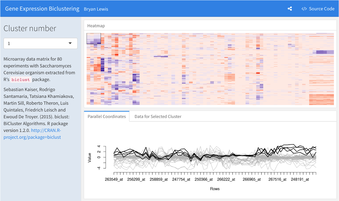Click the 263549_at axis tick label

[114, 179]
